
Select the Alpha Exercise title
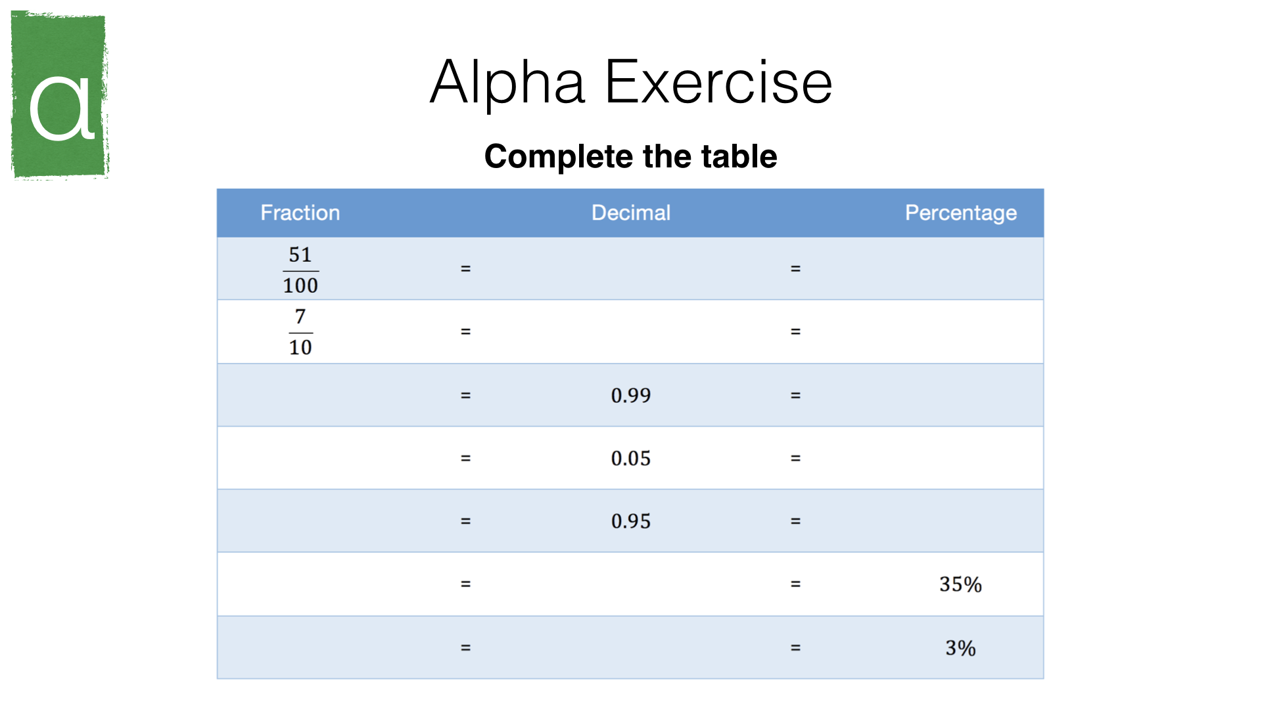click(631, 82)
